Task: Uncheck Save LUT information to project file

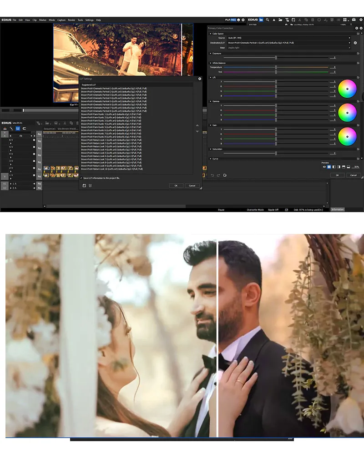Action: (x=81, y=178)
